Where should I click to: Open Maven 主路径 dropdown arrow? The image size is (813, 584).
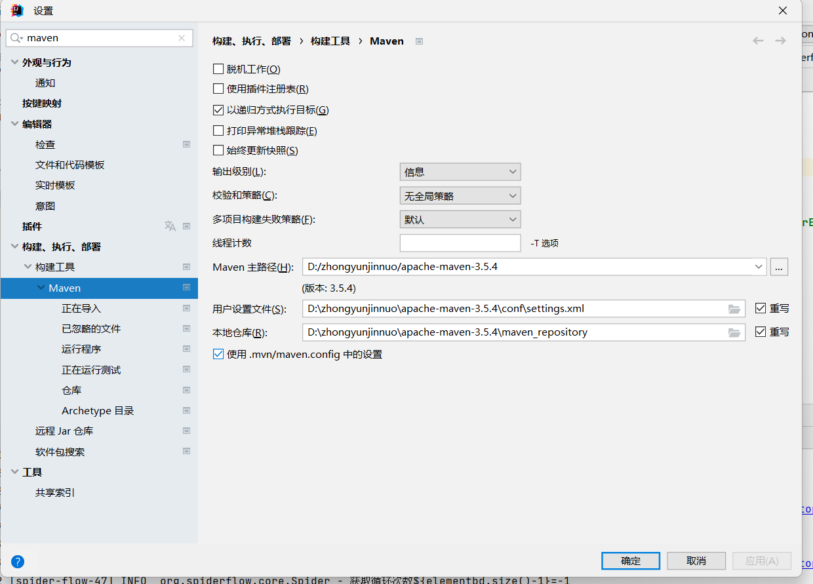click(x=759, y=267)
